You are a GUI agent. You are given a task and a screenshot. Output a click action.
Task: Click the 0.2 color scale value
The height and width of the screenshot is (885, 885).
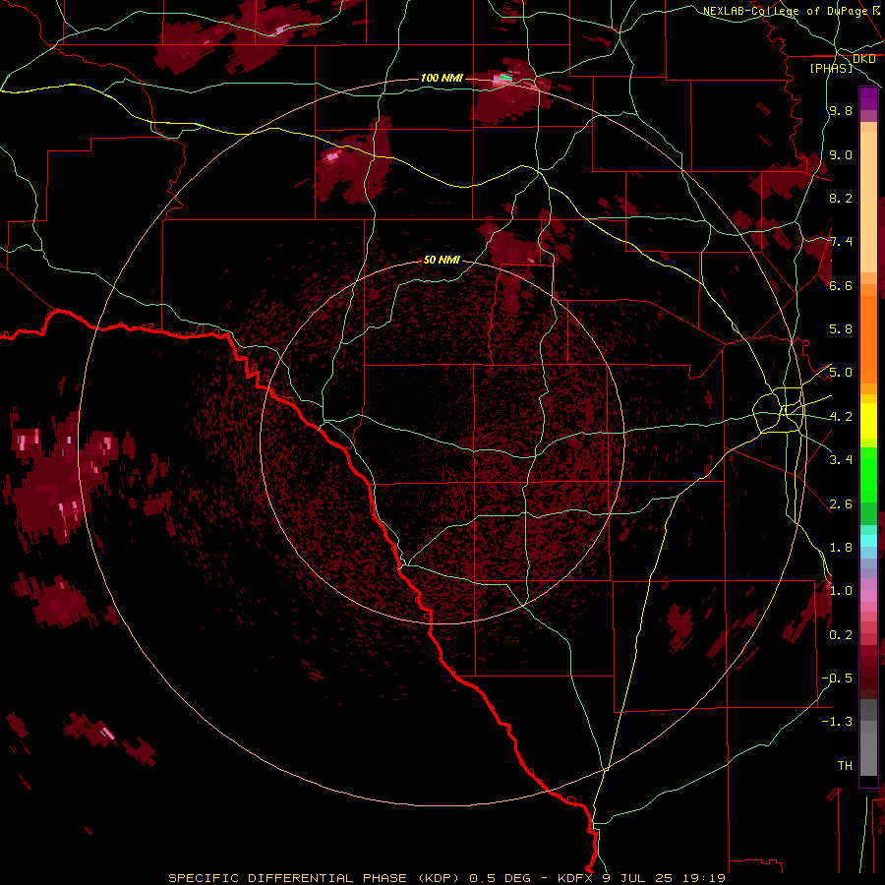click(841, 634)
